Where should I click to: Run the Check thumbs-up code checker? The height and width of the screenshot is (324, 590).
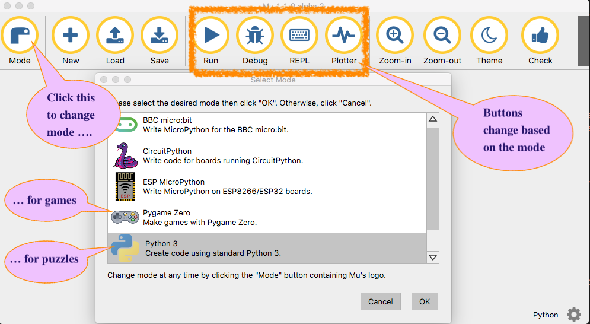coord(540,36)
